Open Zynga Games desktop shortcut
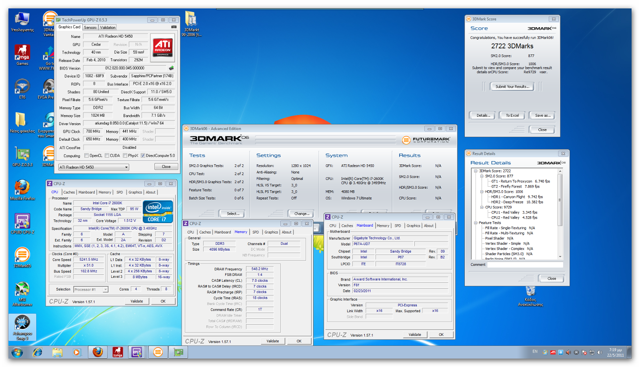 point(22,55)
